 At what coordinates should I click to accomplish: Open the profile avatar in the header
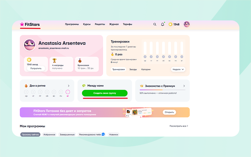[x=187, y=24]
